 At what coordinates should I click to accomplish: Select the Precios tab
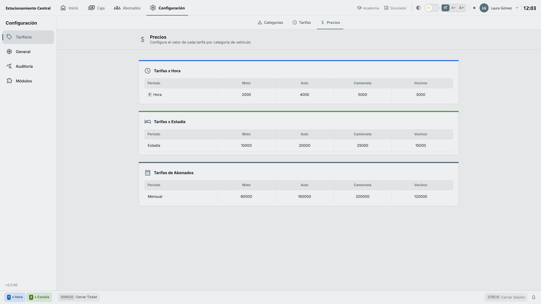[330, 23]
